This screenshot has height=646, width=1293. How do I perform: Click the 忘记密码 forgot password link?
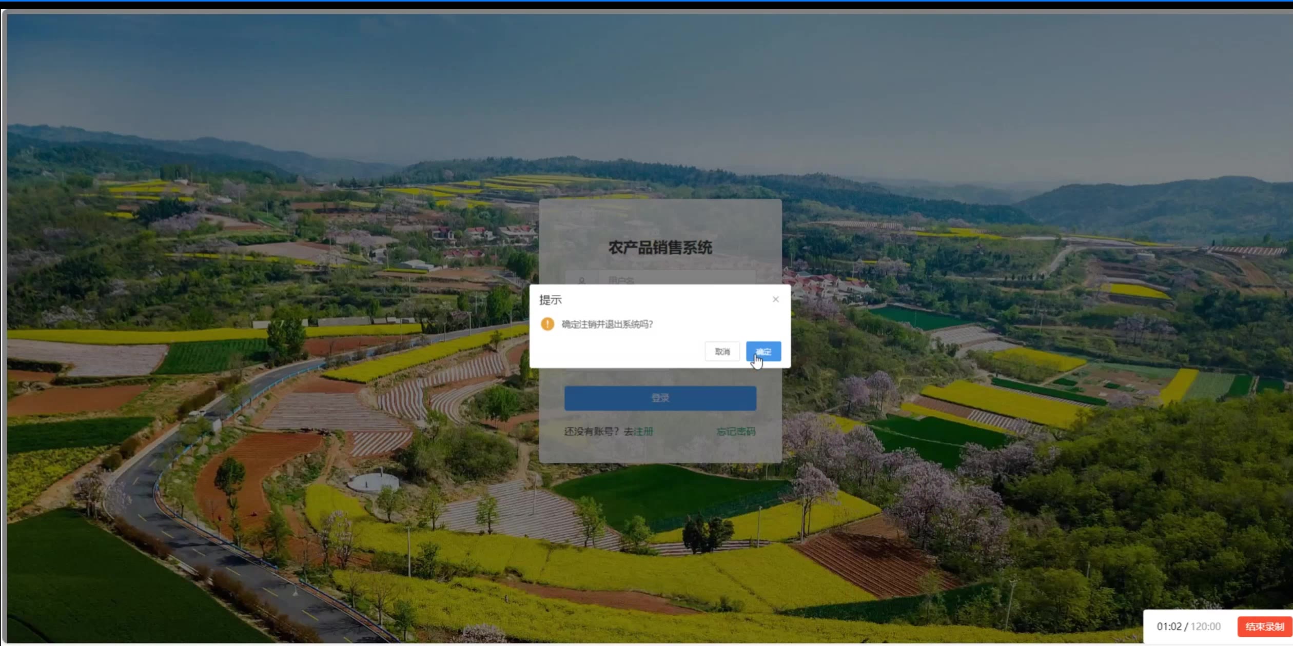coord(736,432)
